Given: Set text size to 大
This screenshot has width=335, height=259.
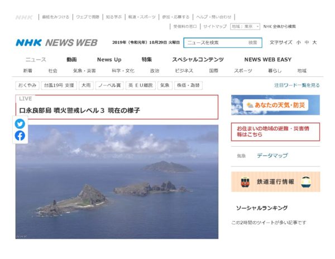Looking at the screenshot, I should (x=314, y=42).
